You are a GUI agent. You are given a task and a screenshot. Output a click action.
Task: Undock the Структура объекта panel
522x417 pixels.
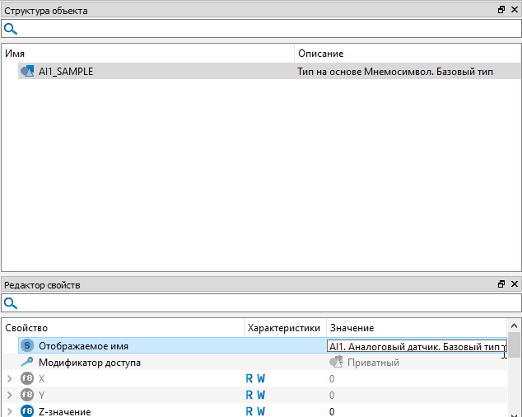(x=501, y=10)
